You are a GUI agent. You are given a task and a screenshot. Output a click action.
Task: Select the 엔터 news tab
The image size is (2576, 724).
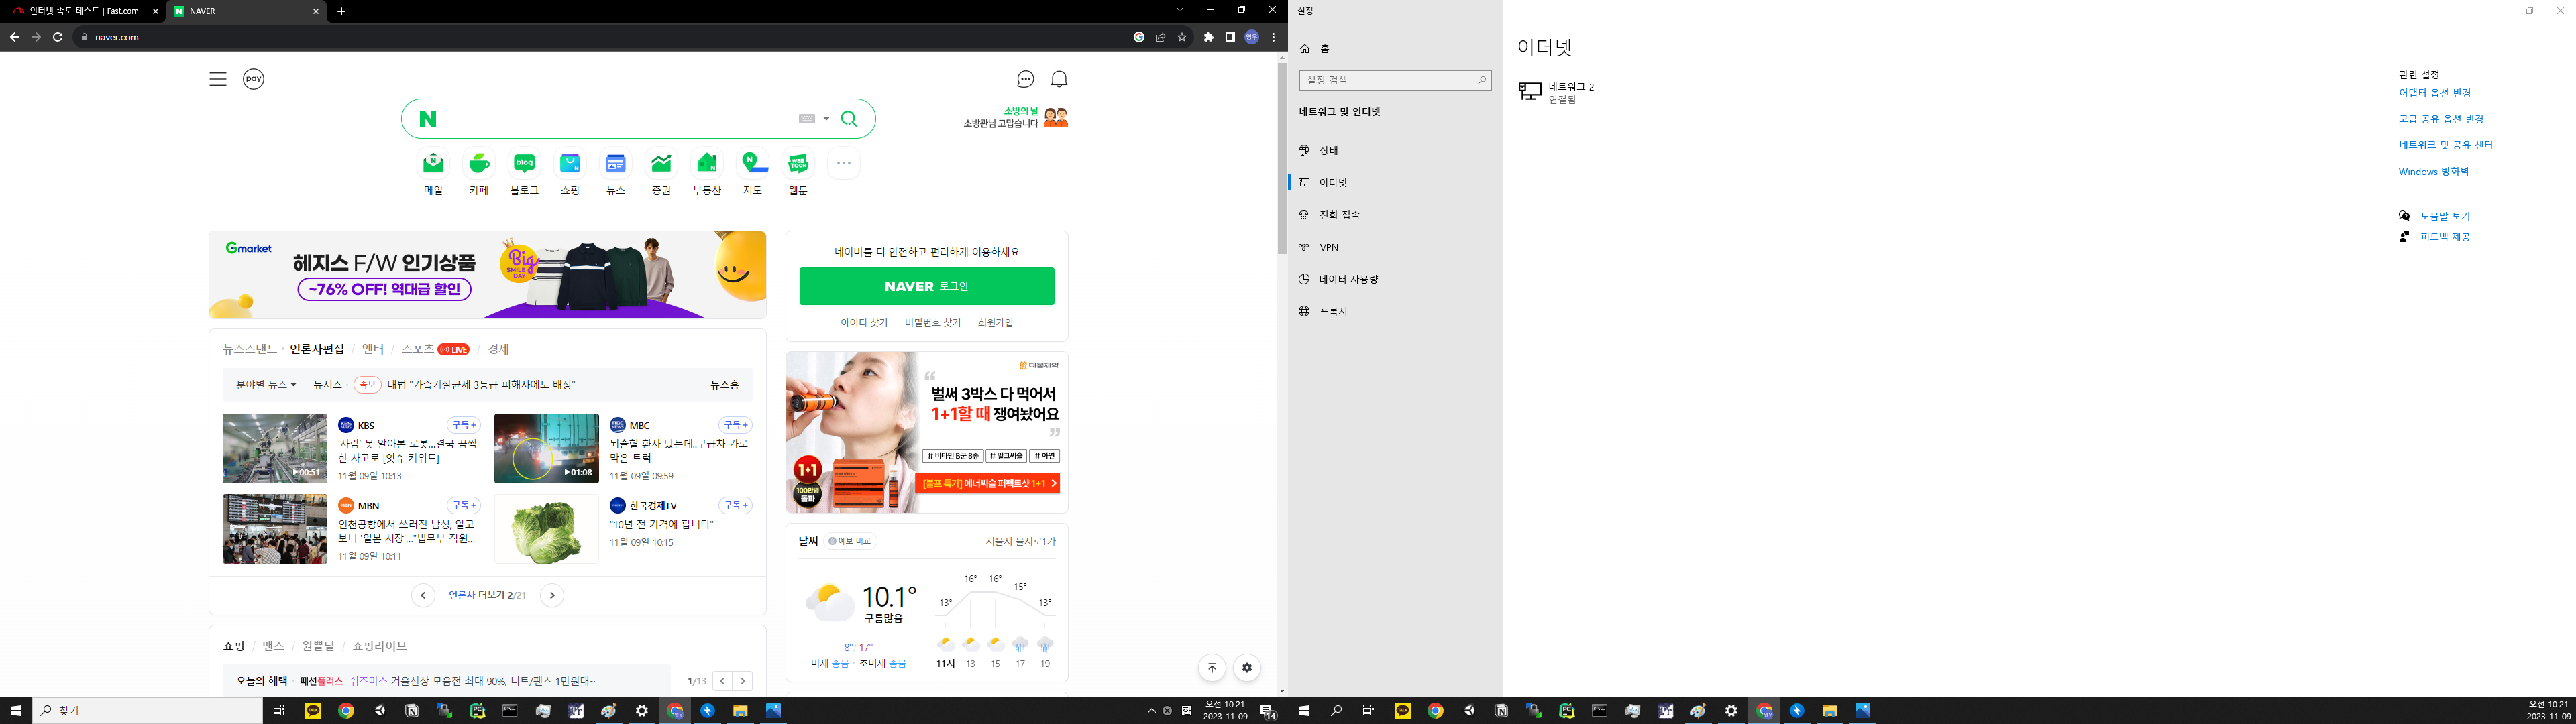point(373,349)
